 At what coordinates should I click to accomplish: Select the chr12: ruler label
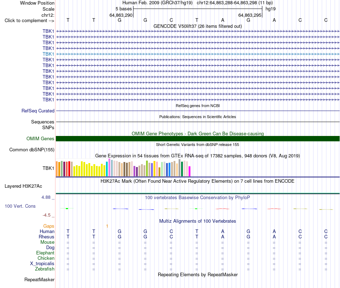point(48,15)
